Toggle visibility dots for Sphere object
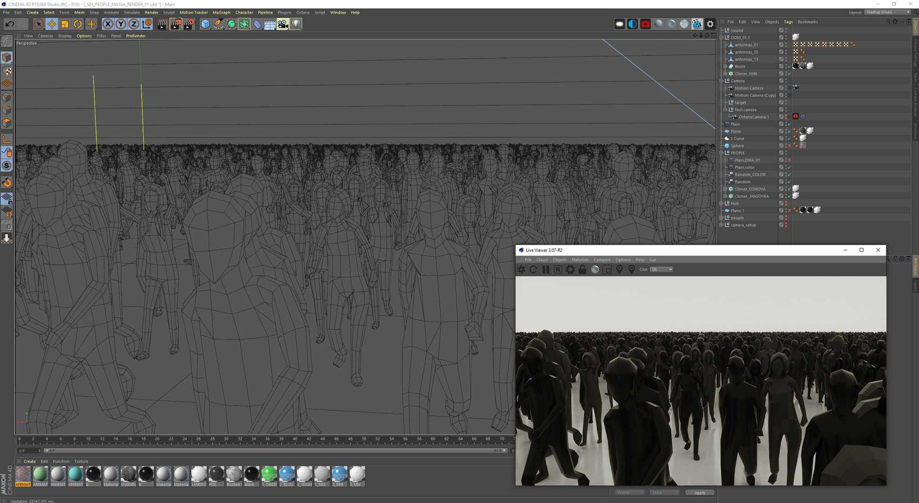919x503 pixels. tap(786, 146)
